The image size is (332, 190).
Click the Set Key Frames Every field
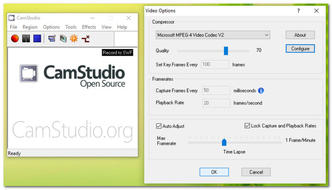[215, 64]
